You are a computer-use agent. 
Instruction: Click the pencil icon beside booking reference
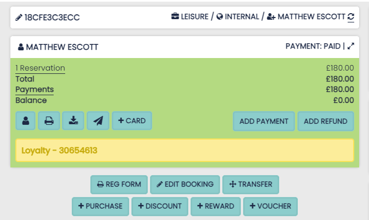19,18
